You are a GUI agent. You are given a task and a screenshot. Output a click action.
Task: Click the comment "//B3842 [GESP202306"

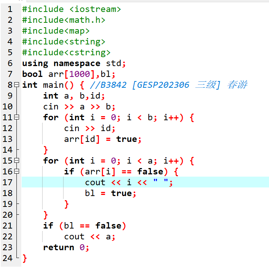[x=139, y=85]
